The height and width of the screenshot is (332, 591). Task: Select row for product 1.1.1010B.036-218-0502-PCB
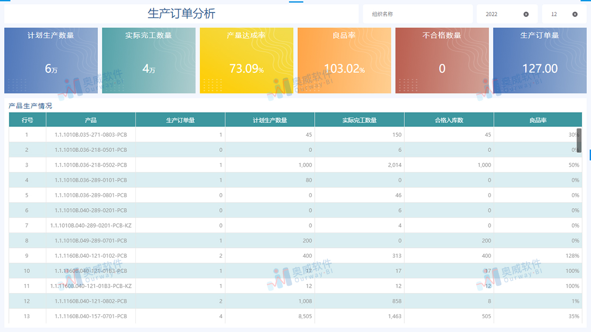click(91, 165)
